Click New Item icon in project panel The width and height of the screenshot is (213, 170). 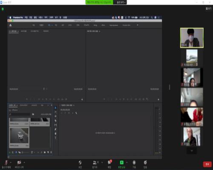48,152
